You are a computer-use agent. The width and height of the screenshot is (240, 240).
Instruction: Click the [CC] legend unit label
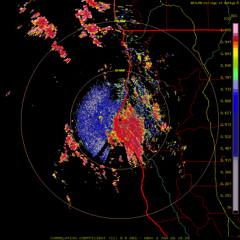pyautogui.click(x=227, y=18)
